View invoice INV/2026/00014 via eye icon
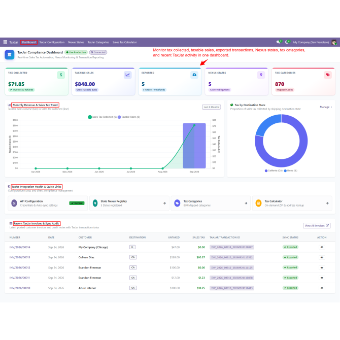Screen dimensions: 340x340 [x=322, y=247]
